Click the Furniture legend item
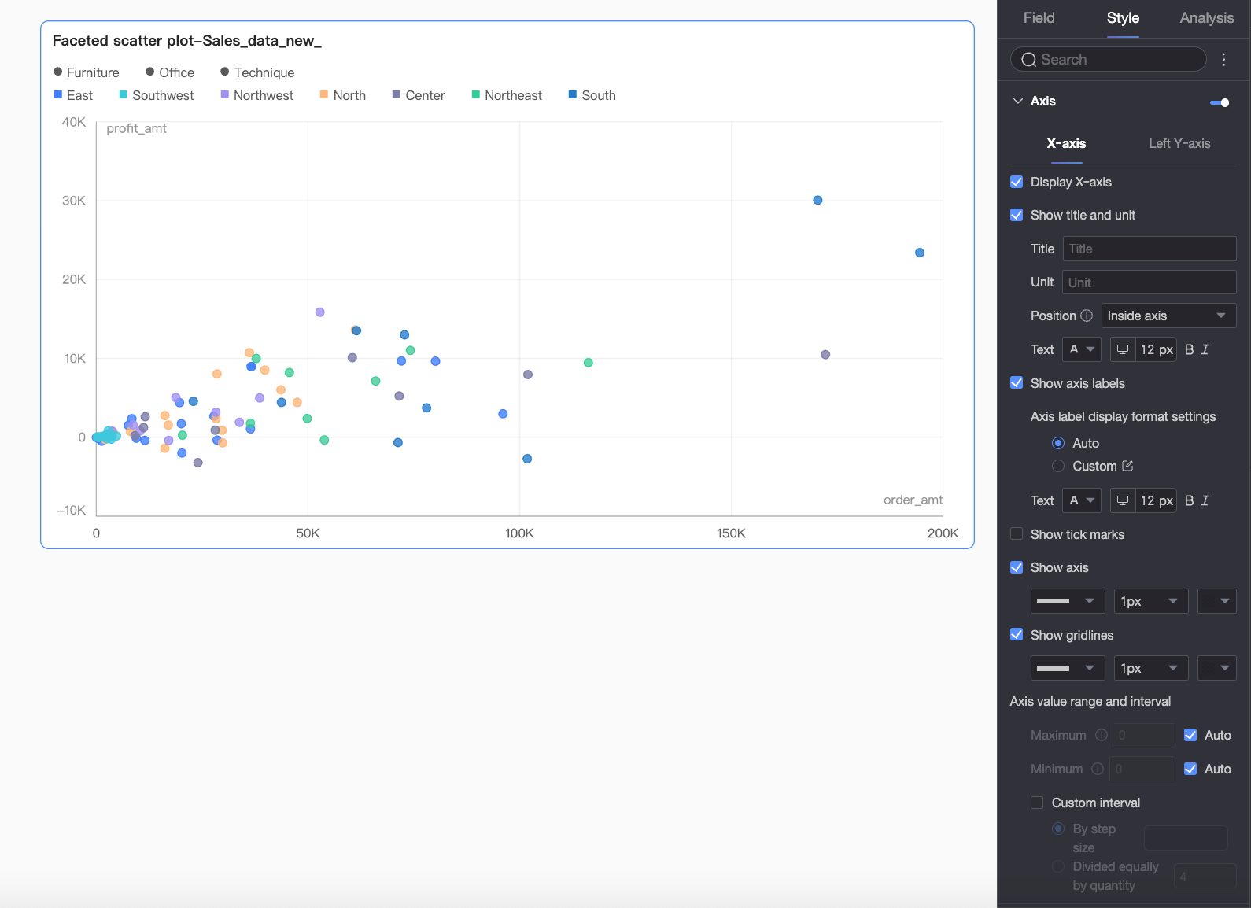Image resolution: width=1251 pixels, height=908 pixels. pyautogui.click(x=87, y=72)
